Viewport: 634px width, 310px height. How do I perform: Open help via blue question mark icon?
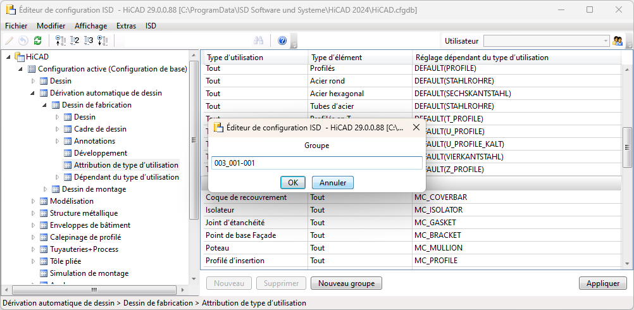282,40
